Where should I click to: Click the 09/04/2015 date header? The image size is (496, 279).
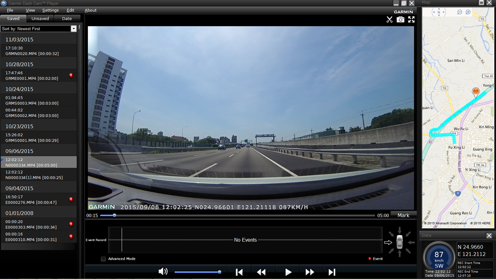(x=19, y=188)
